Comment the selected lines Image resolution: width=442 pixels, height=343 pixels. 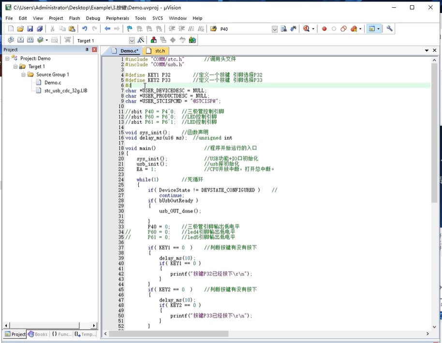[191, 29]
